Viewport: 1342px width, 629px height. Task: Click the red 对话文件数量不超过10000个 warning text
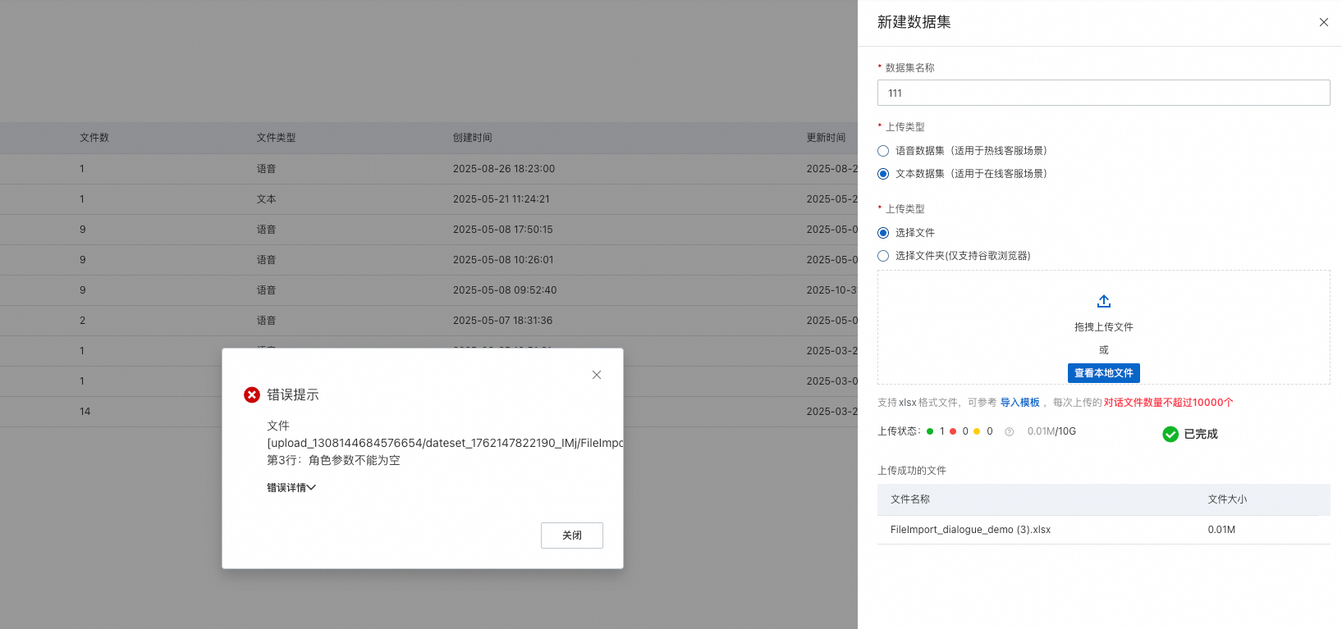[1168, 403]
